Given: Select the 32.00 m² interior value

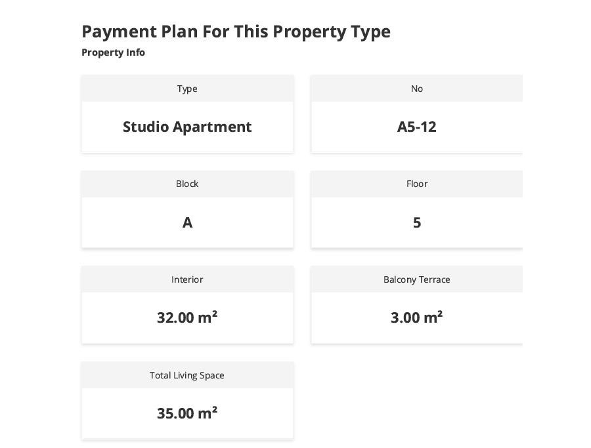Looking at the screenshot, I should click(x=187, y=317).
